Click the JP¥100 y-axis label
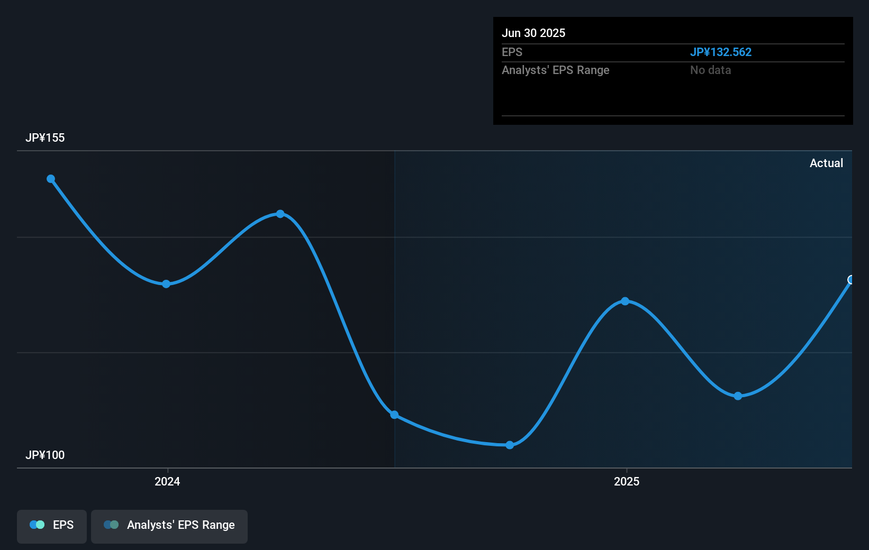This screenshot has height=550, width=869. click(45, 455)
